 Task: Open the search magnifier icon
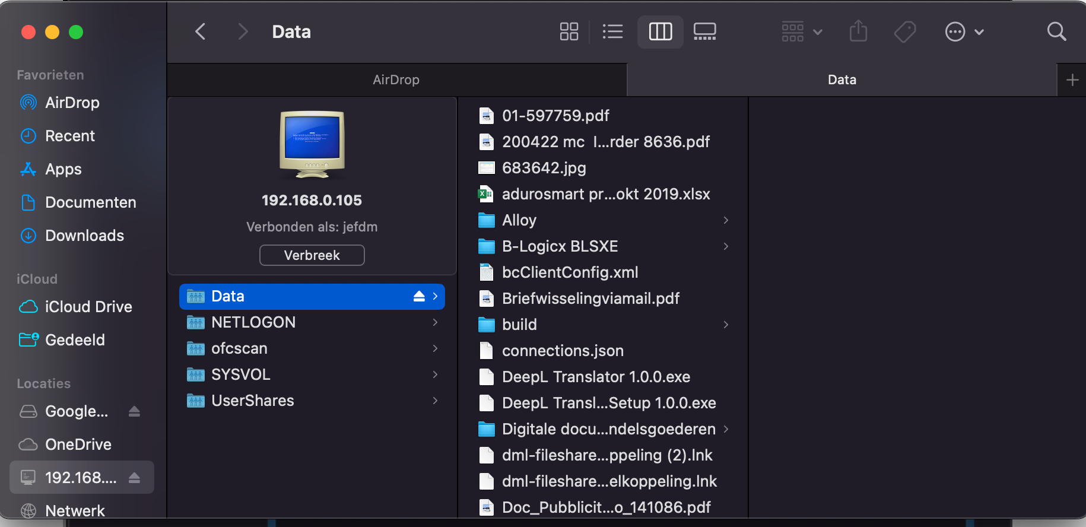[1056, 31]
